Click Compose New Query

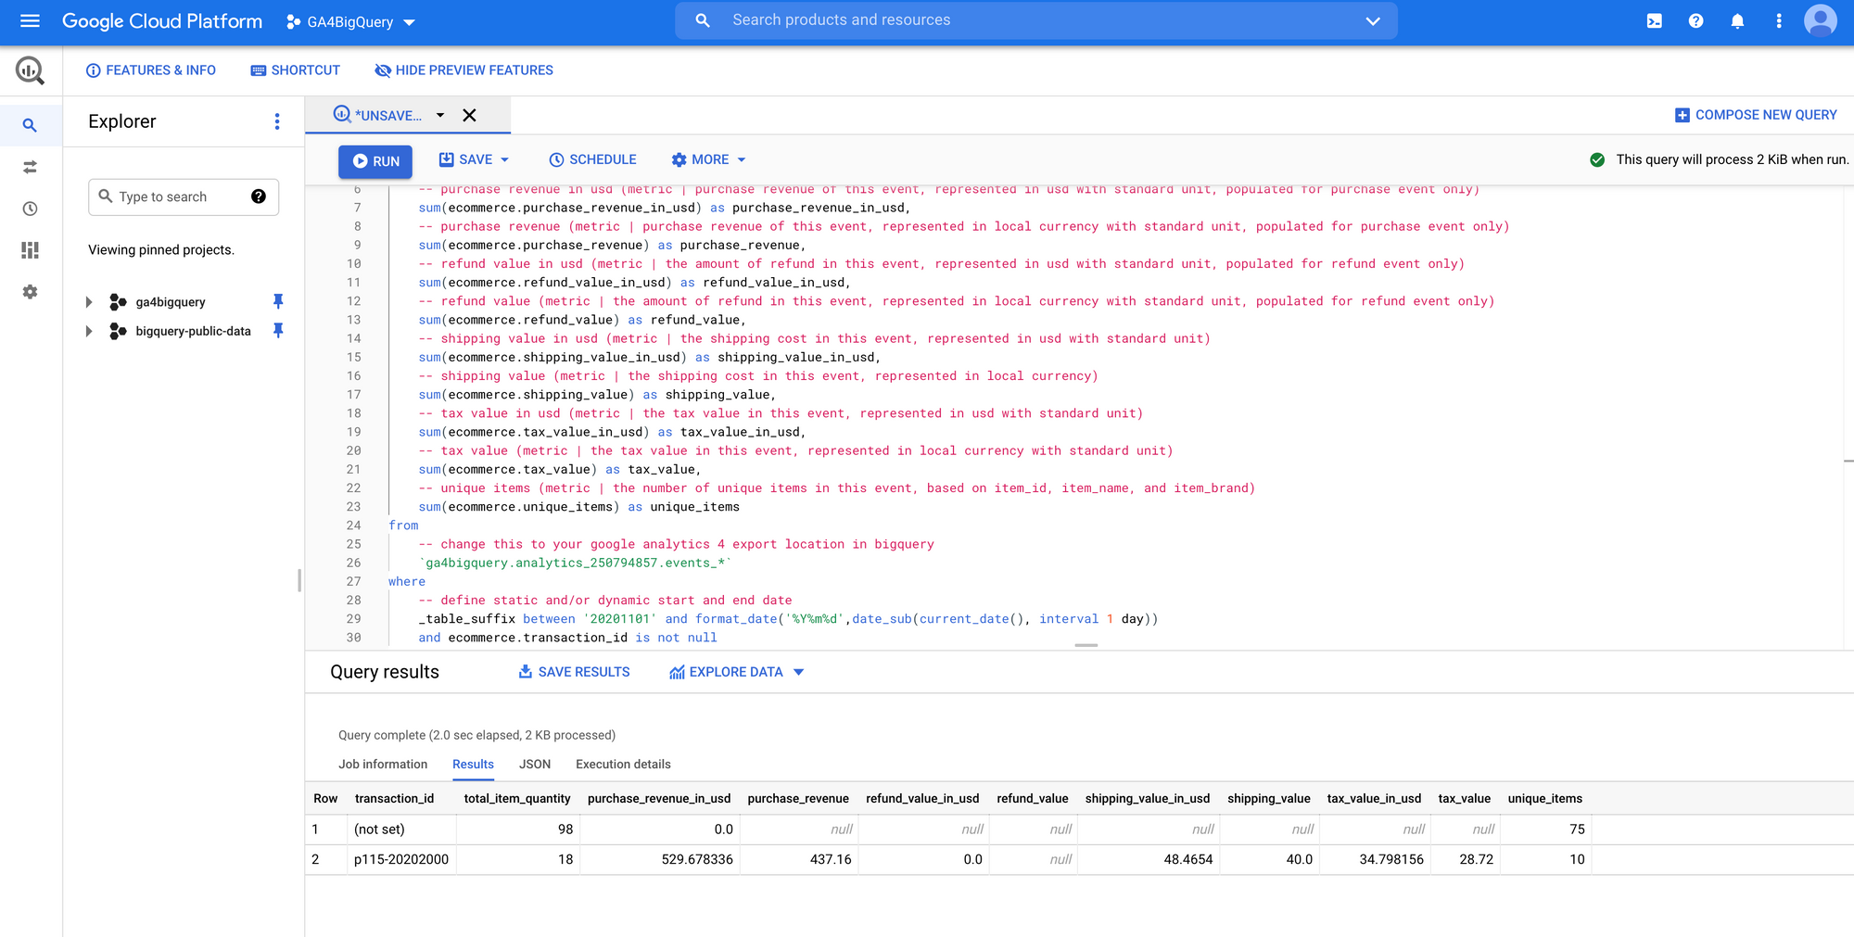1756,115
